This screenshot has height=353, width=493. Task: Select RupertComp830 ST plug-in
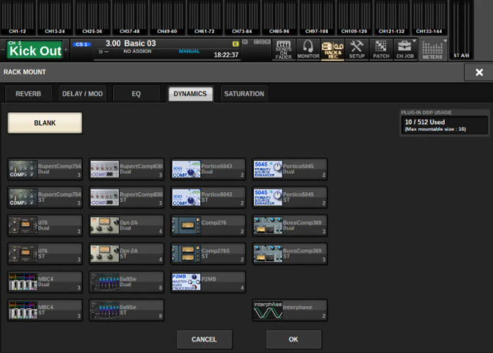click(126, 197)
